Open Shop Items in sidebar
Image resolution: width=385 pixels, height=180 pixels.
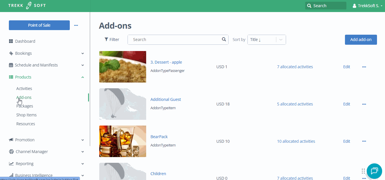pyautogui.click(x=26, y=115)
